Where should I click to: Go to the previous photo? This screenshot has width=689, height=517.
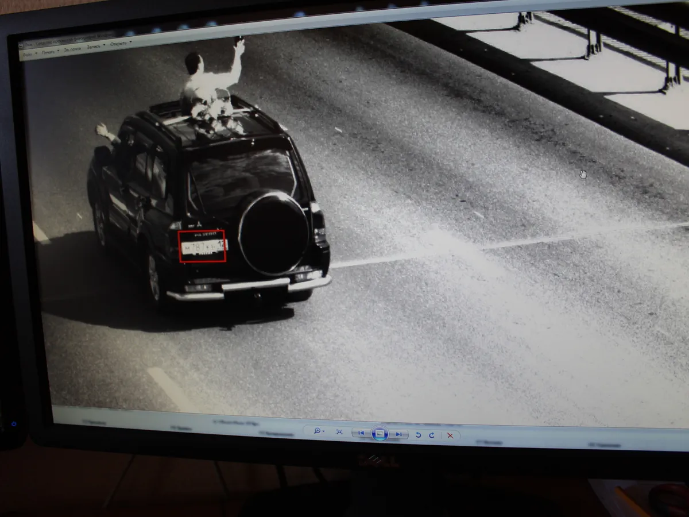361,433
